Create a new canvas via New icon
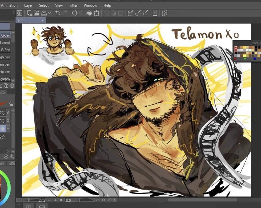261x208 pixels. click(x=29, y=13)
